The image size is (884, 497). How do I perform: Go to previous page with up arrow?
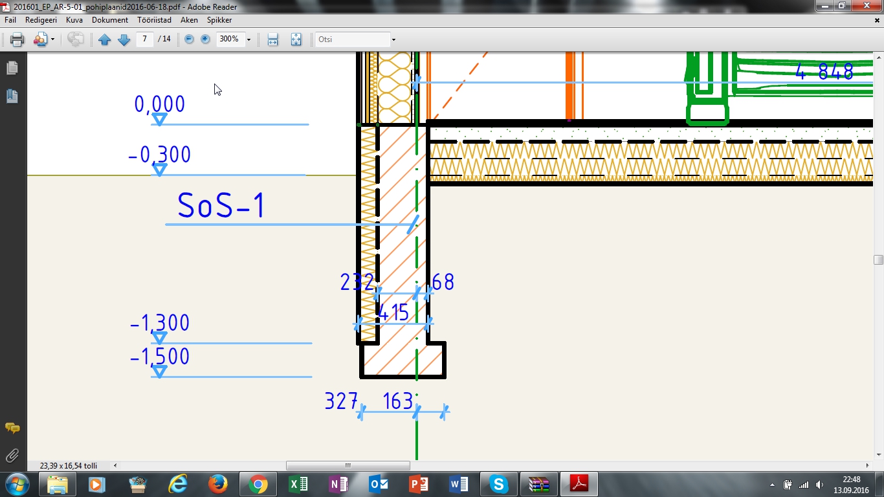pyautogui.click(x=105, y=39)
